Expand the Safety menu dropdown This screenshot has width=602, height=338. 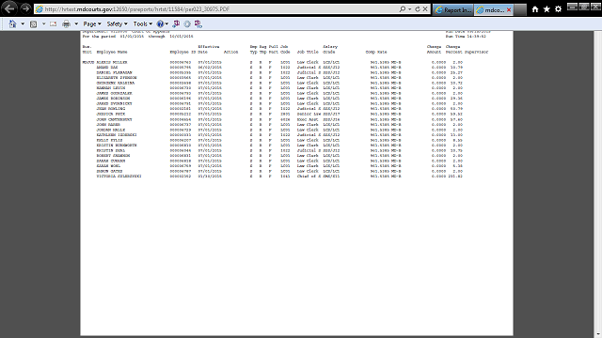point(117,23)
